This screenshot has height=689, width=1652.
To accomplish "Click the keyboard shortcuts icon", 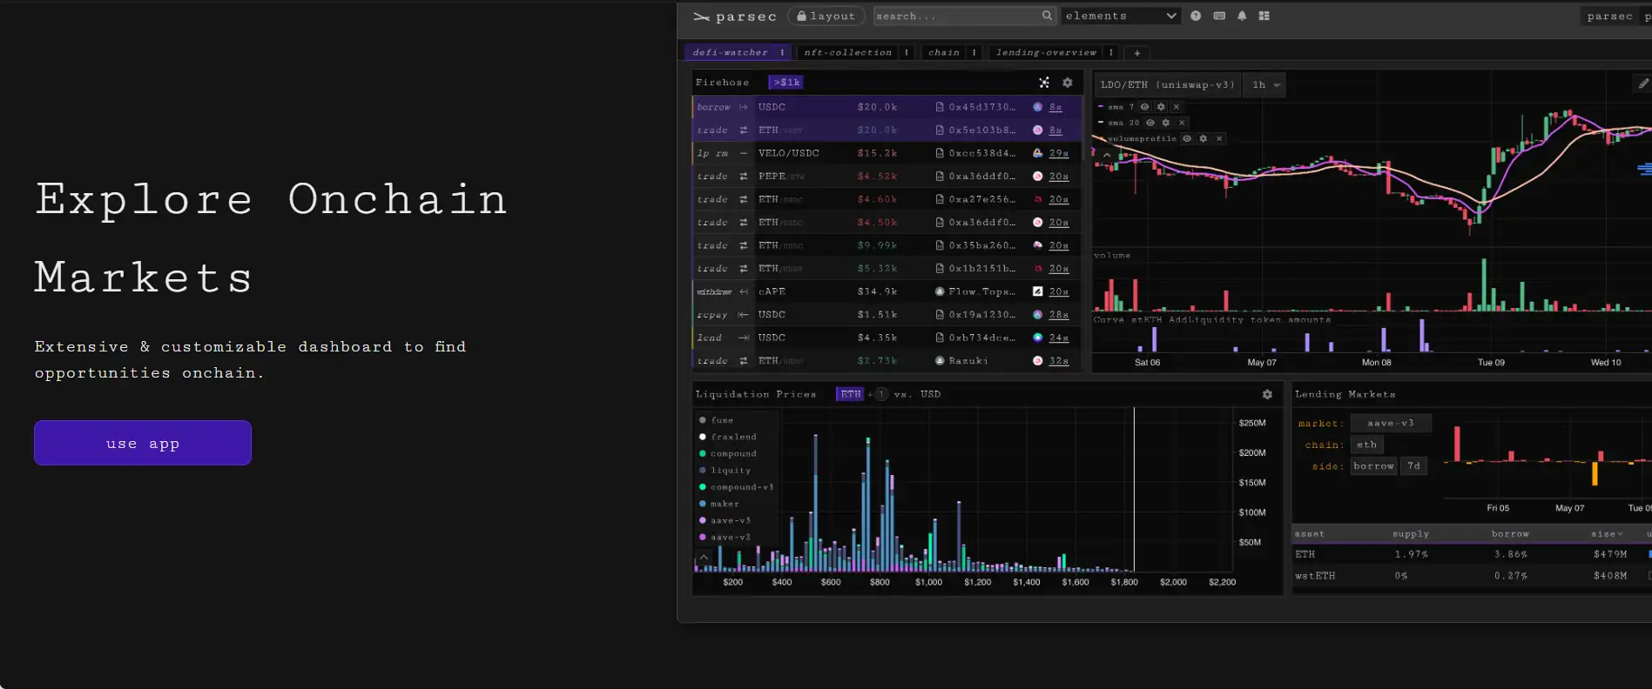I will click(1219, 16).
